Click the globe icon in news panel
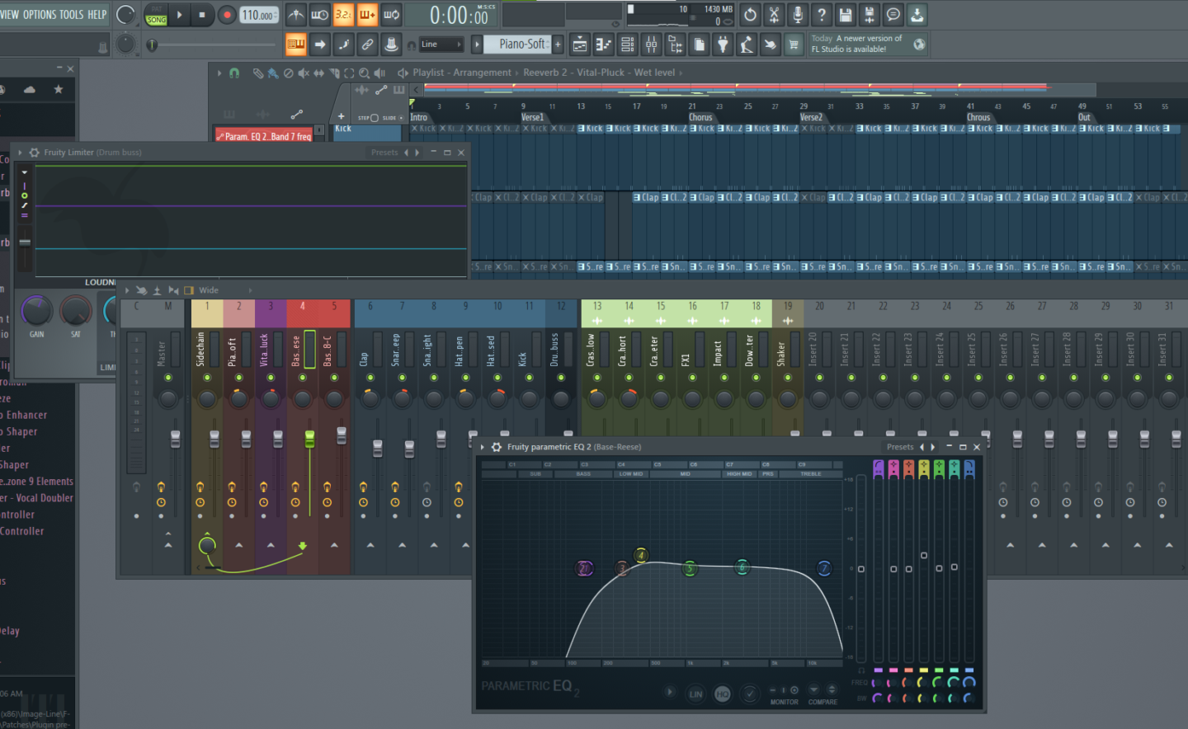This screenshot has height=729, width=1188. 919,45
